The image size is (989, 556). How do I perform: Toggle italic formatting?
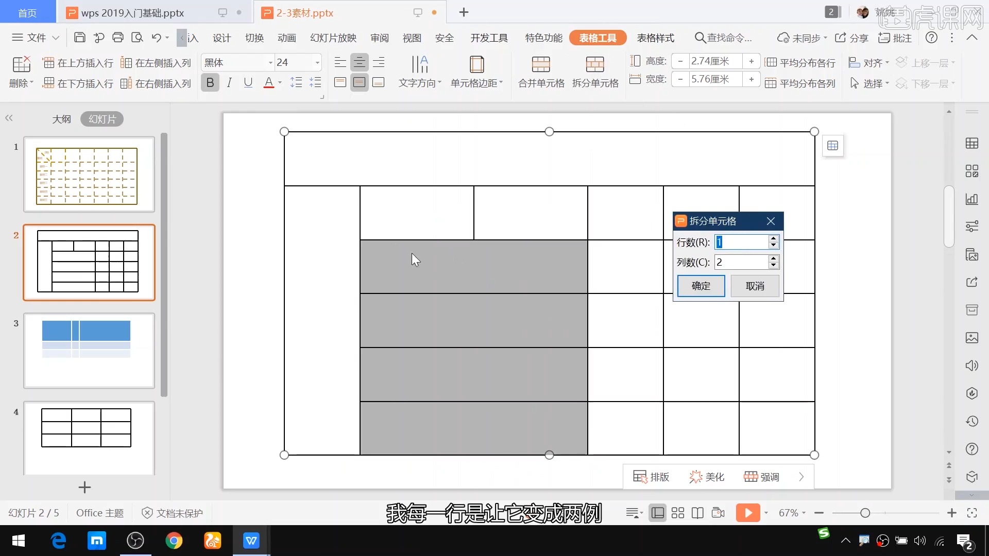point(229,82)
